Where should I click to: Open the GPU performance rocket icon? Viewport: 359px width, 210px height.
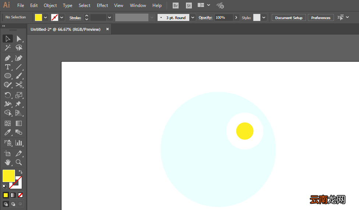coord(220,6)
